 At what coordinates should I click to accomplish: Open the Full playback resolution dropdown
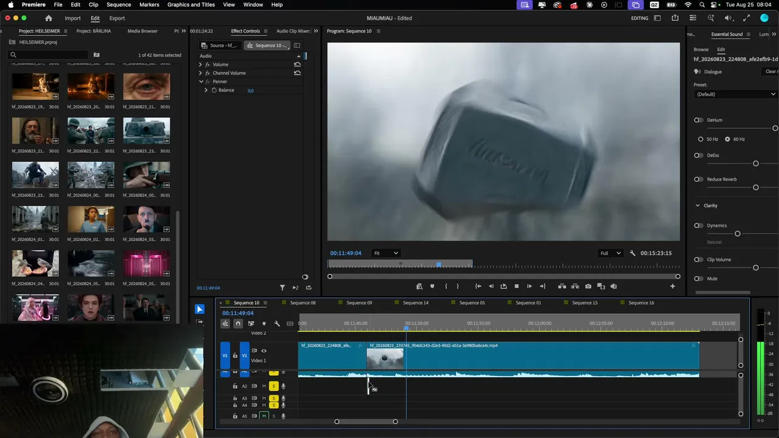tap(610, 253)
